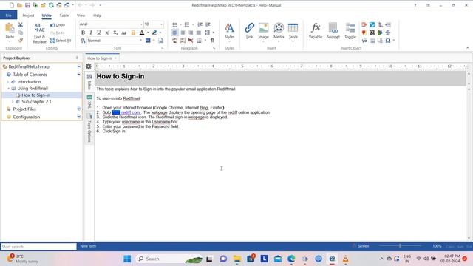Toggle center alignment paragraph button
This screenshot has height=266, width=473.
click(x=183, y=33)
